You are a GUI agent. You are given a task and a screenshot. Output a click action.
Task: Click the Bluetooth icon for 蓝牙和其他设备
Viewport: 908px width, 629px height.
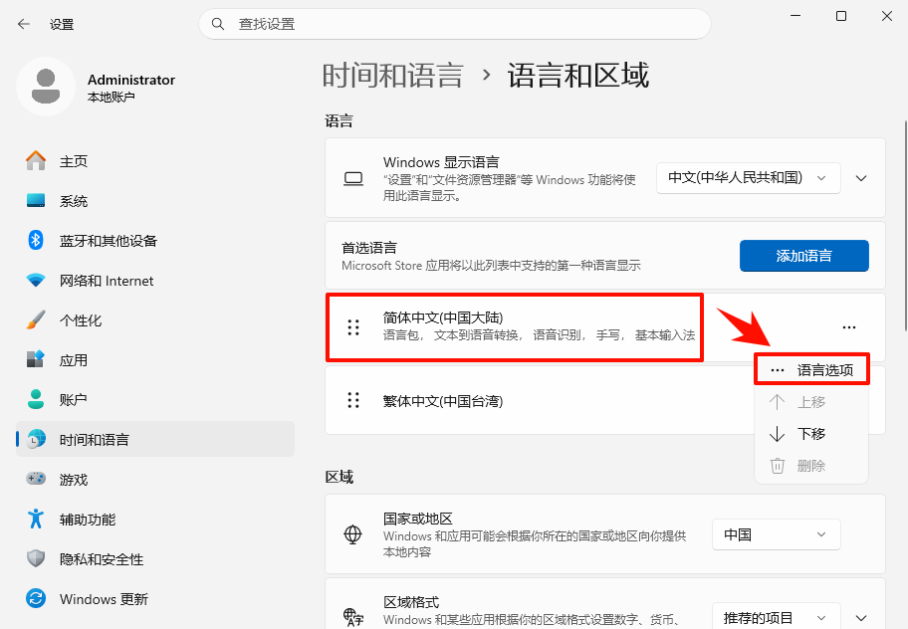[36, 240]
